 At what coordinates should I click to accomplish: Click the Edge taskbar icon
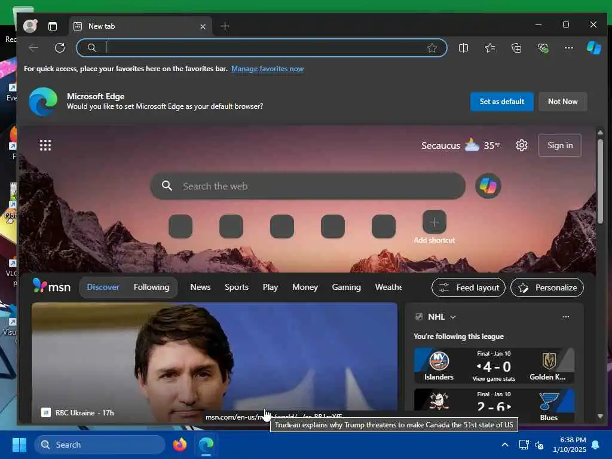pos(206,445)
